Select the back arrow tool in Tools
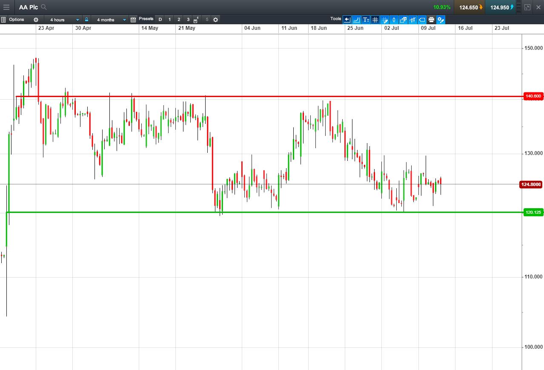 click(347, 20)
